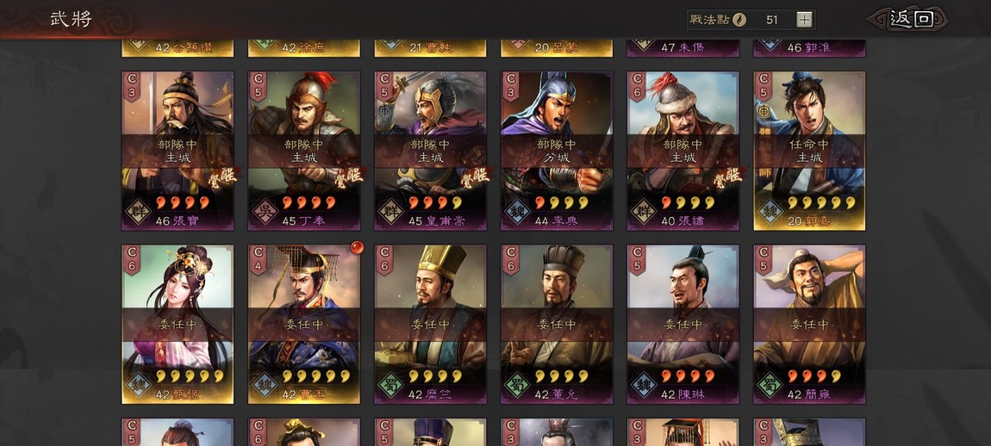Click the 覺醒 awakening badge on 張繡
Viewport: 991px width, 446px height.
coord(729,177)
